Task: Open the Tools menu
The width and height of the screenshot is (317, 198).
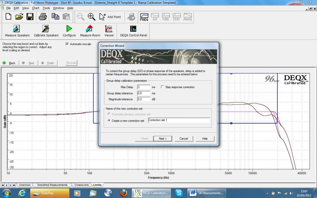Action: pos(46,8)
